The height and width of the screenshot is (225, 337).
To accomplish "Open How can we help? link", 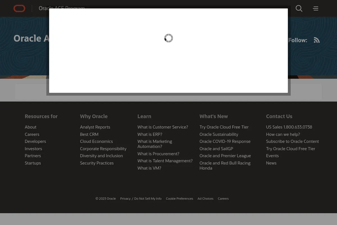I will 283,134.
